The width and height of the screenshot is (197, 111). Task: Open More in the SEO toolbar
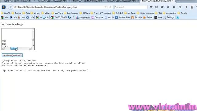point(158,17)
